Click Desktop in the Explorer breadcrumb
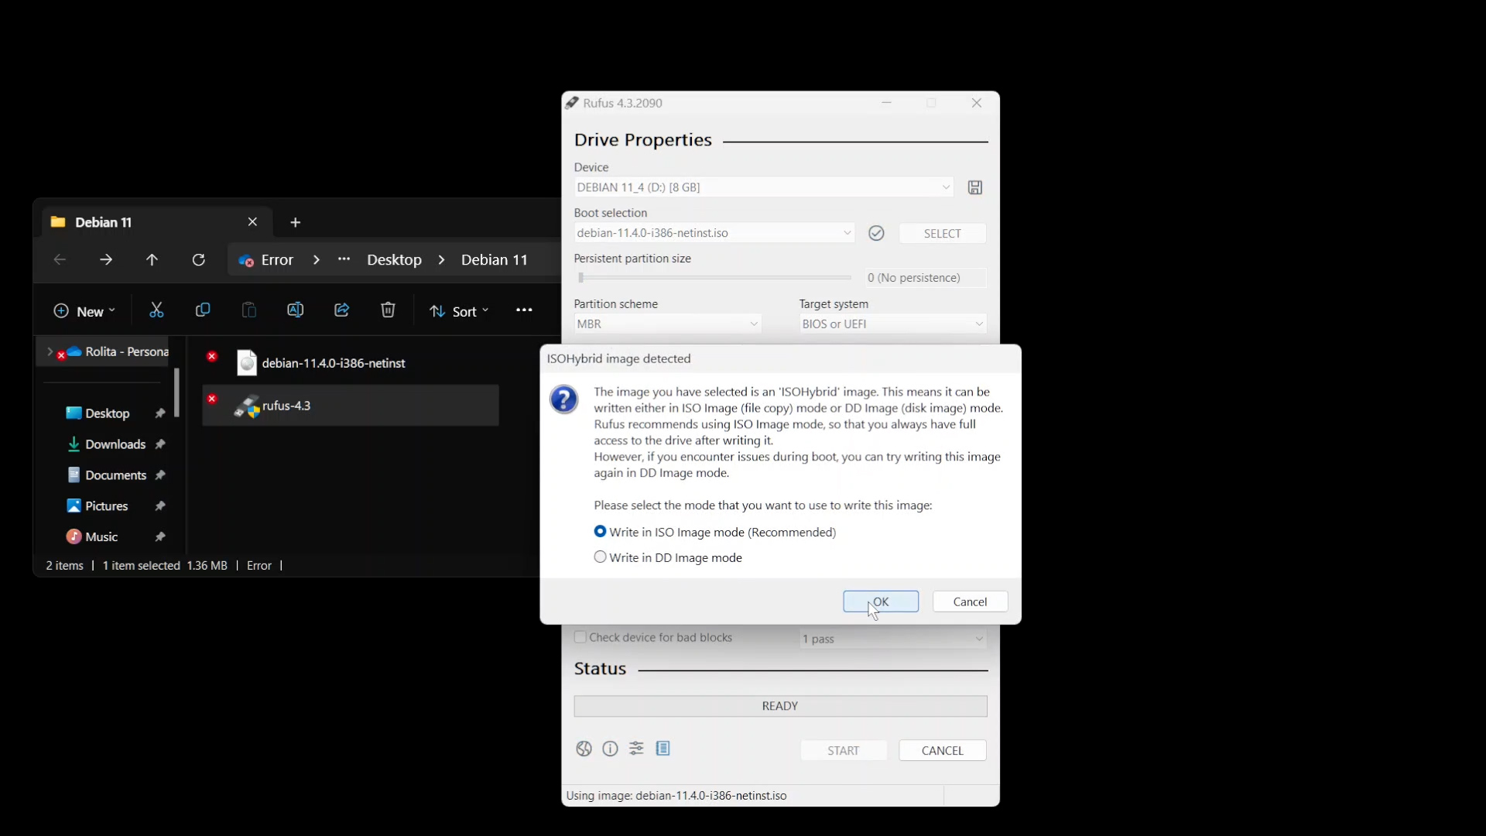The height and width of the screenshot is (836, 1486). tap(394, 260)
